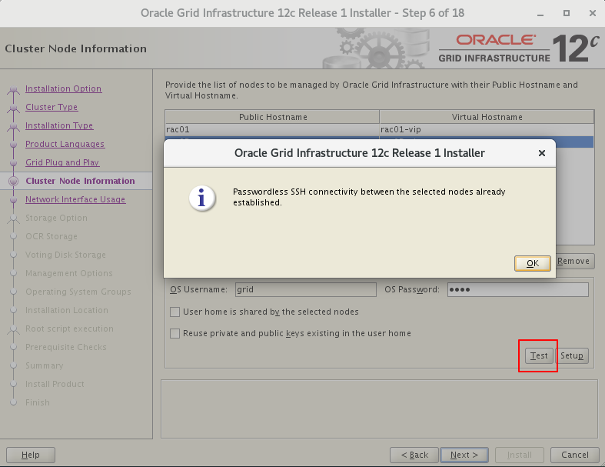Minimize the installer window

tap(540, 14)
